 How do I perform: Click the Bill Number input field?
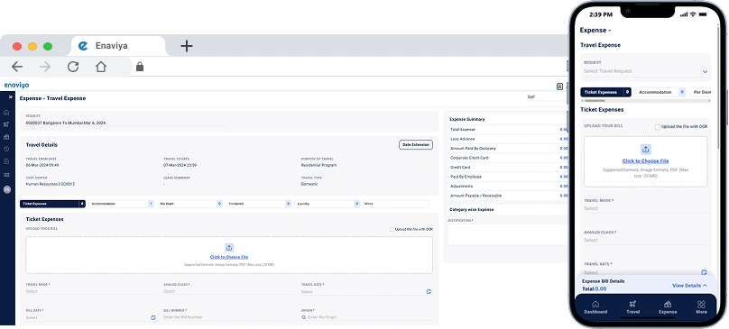[x=229, y=317]
